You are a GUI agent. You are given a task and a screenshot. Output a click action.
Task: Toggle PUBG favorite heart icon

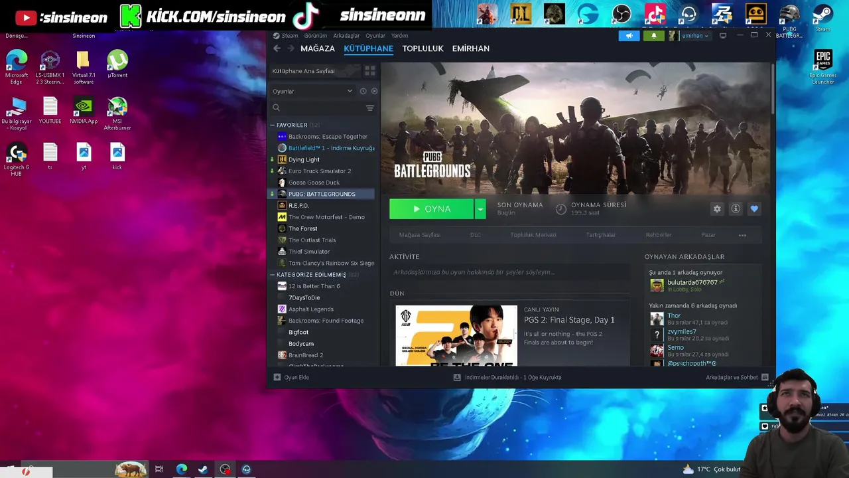coord(754,208)
